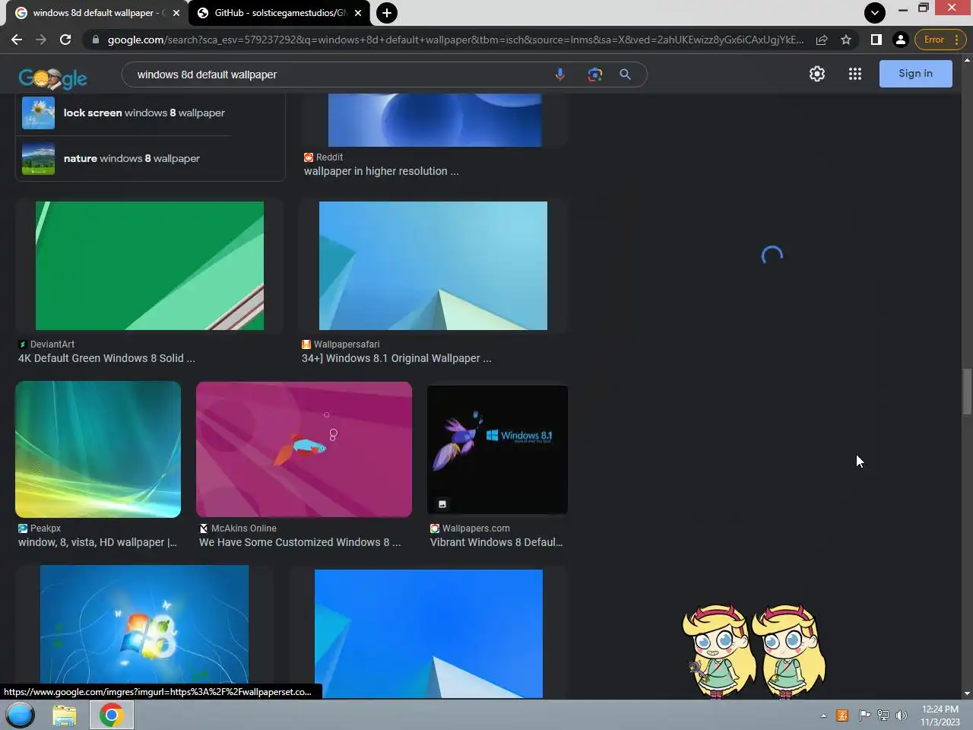The width and height of the screenshot is (973, 730).
Task: Open 34+ Windows 8.1 Original Wallpaper link
Action: coord(396,358)
